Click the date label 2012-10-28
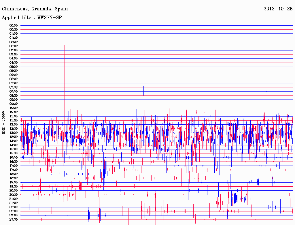Screen dimensions: 295x225 [x=278, y=9]
